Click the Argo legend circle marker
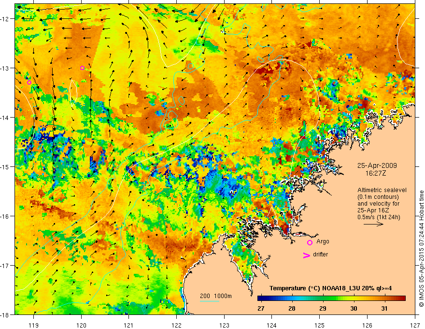The height and width of the screenshot is (329, 425). coord(310,243)
